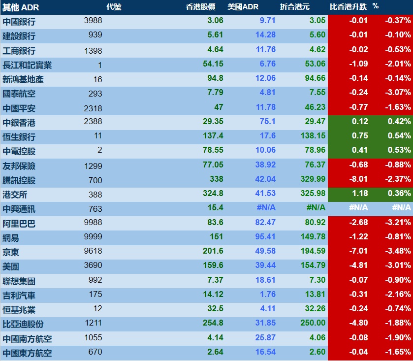Select the 比亞迪股份 stock name

pos(23,325)
